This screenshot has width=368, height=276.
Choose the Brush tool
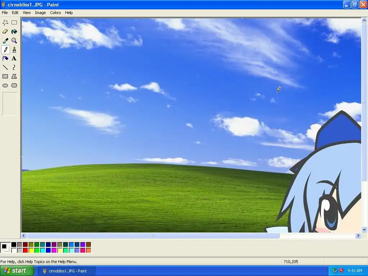coord(14,50)
